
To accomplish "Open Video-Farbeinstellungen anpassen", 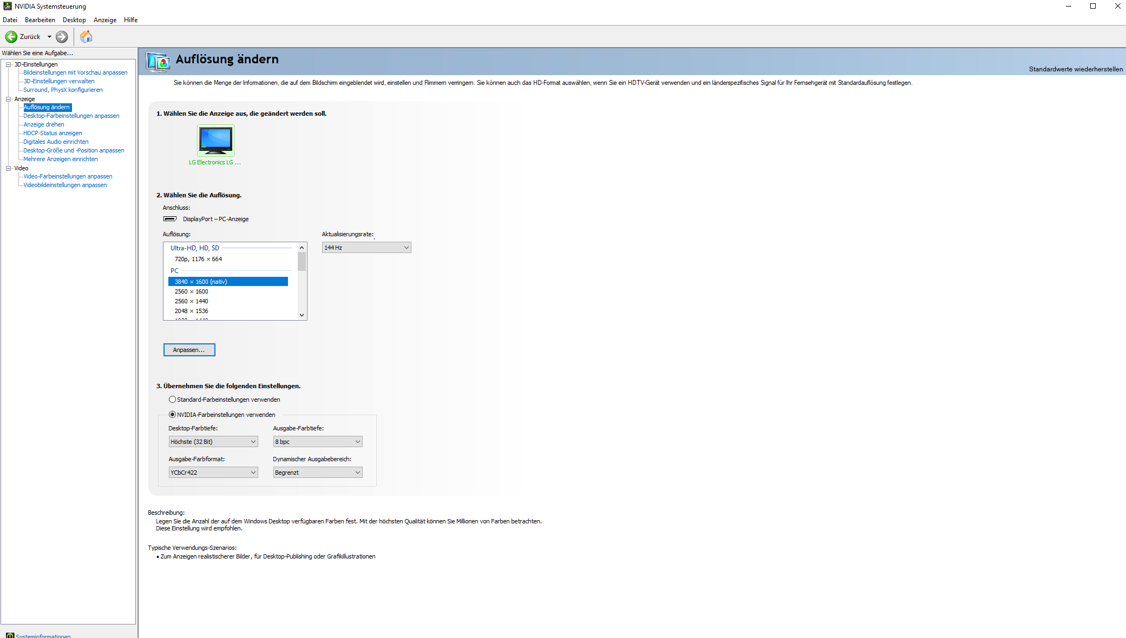I will (68, 176).
